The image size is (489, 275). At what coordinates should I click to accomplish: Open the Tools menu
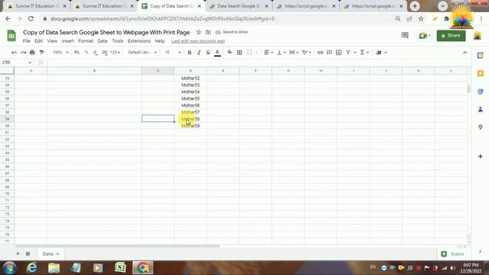(x=118, y=41)
